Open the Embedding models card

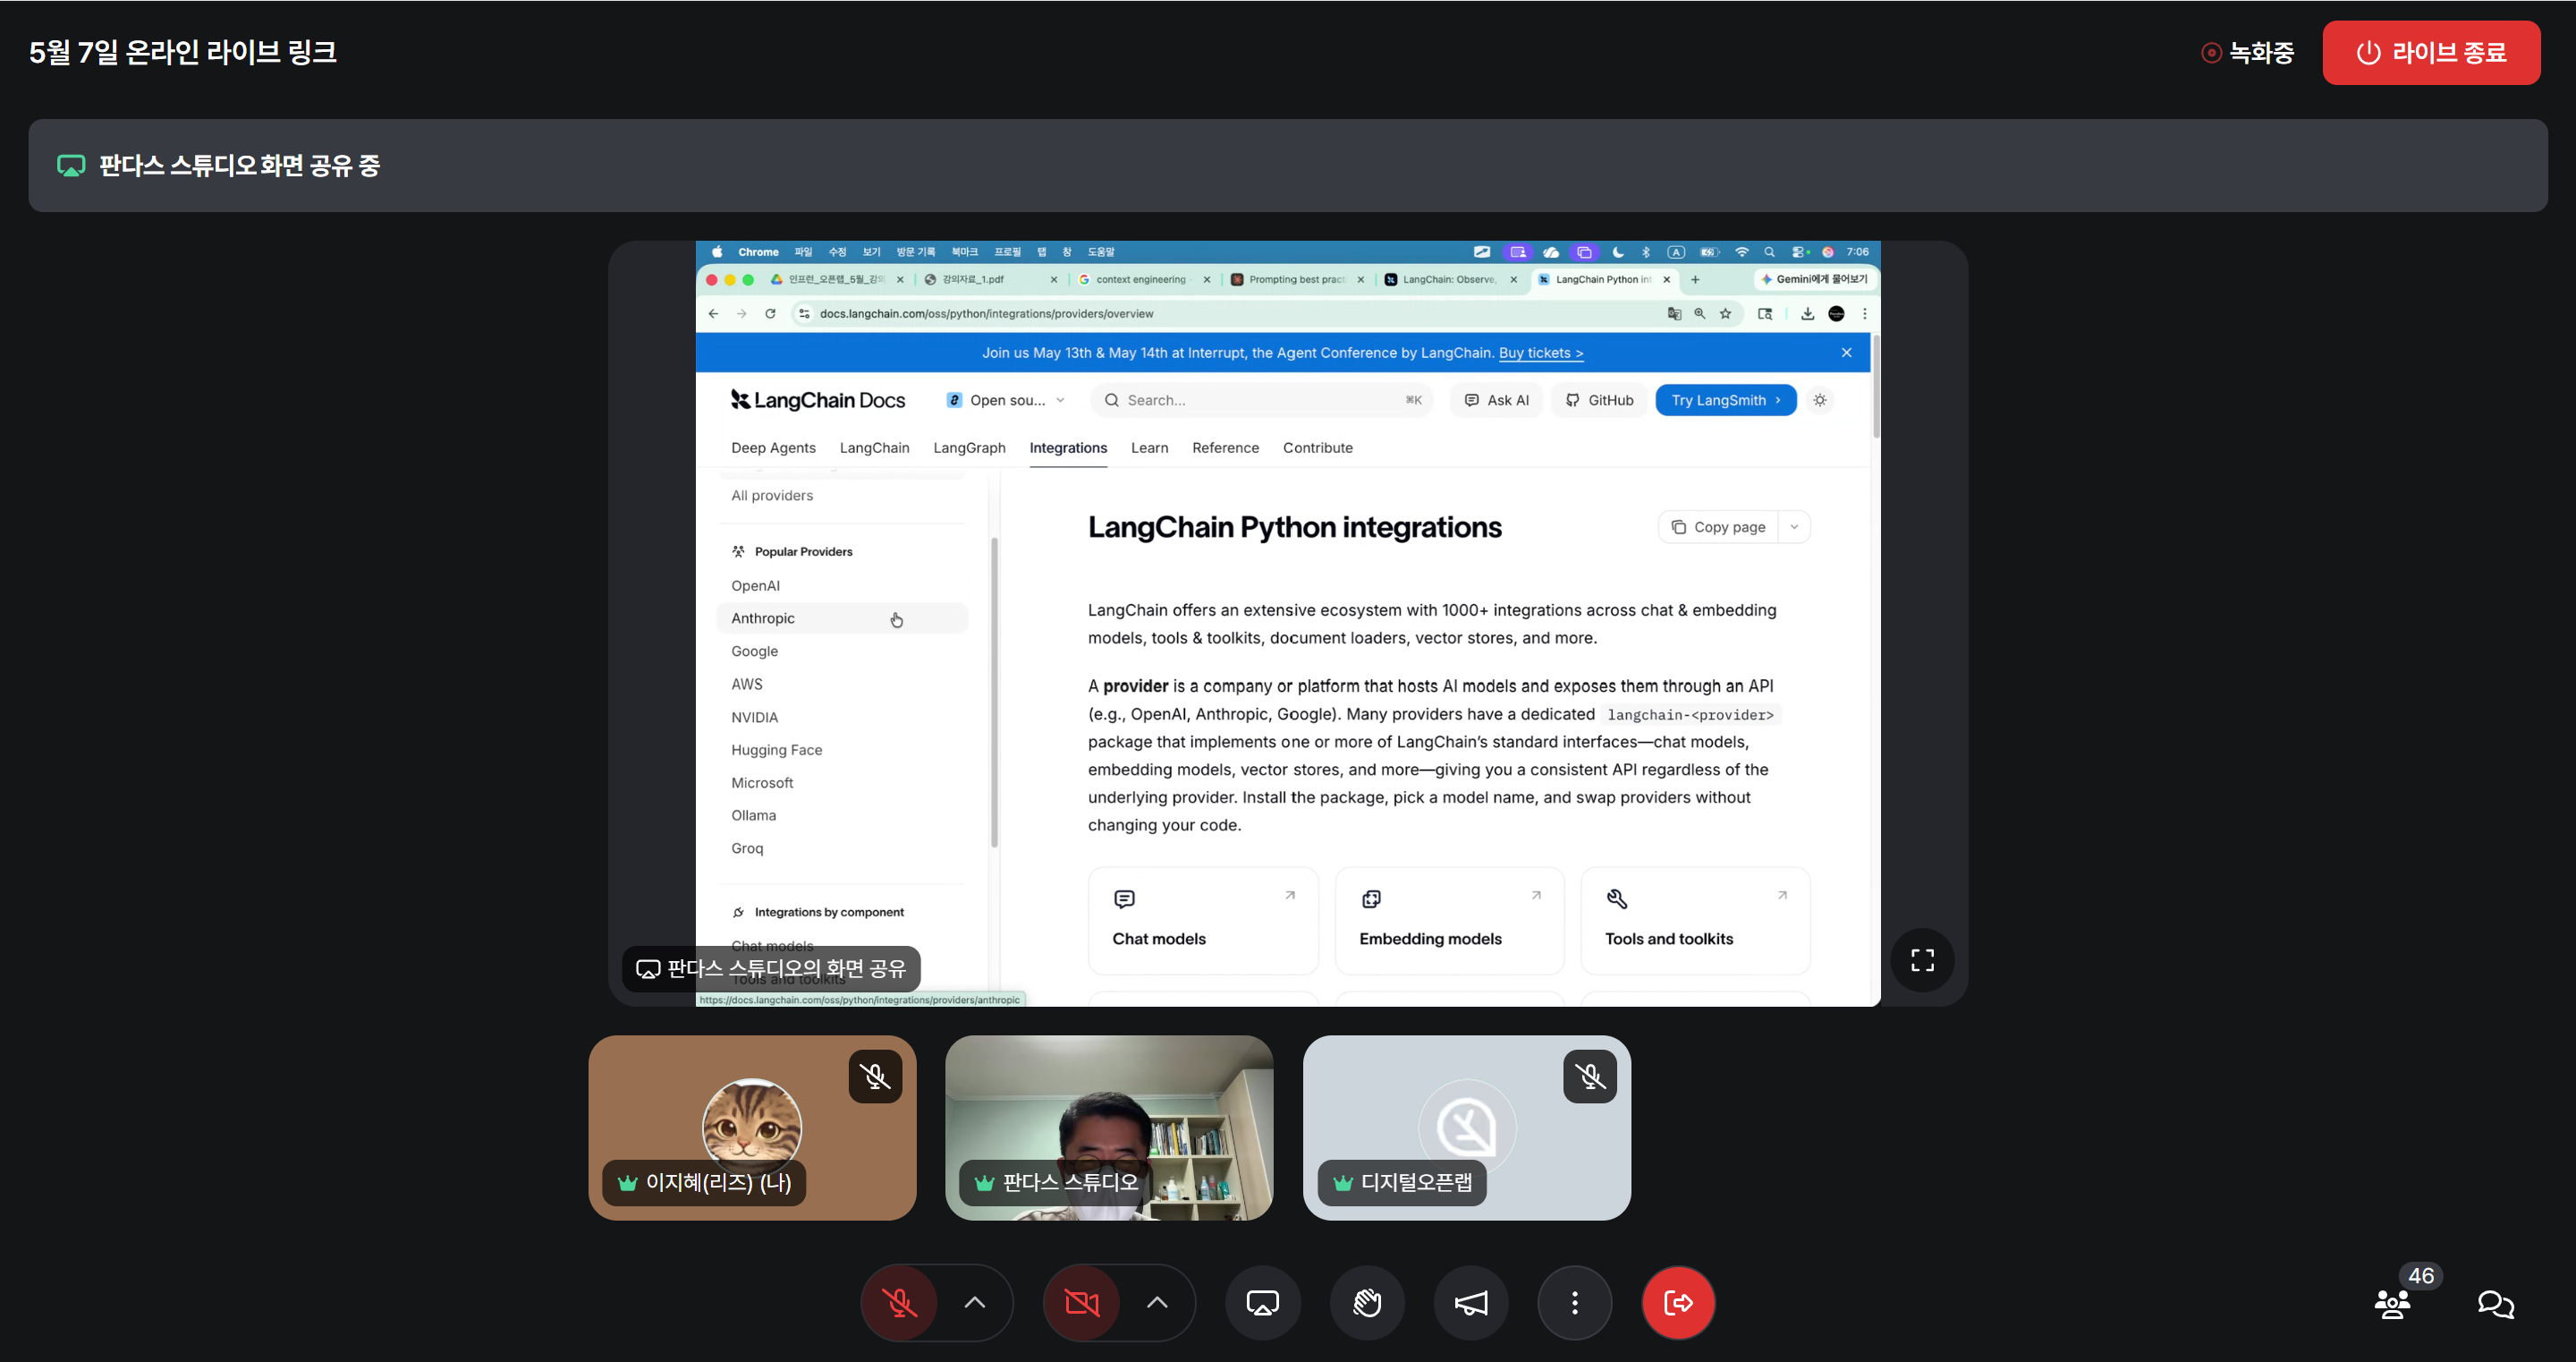[x=1449, y=921]
